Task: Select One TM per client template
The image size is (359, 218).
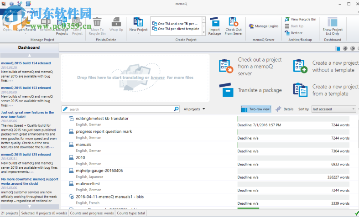Action: tap(176, 29)
